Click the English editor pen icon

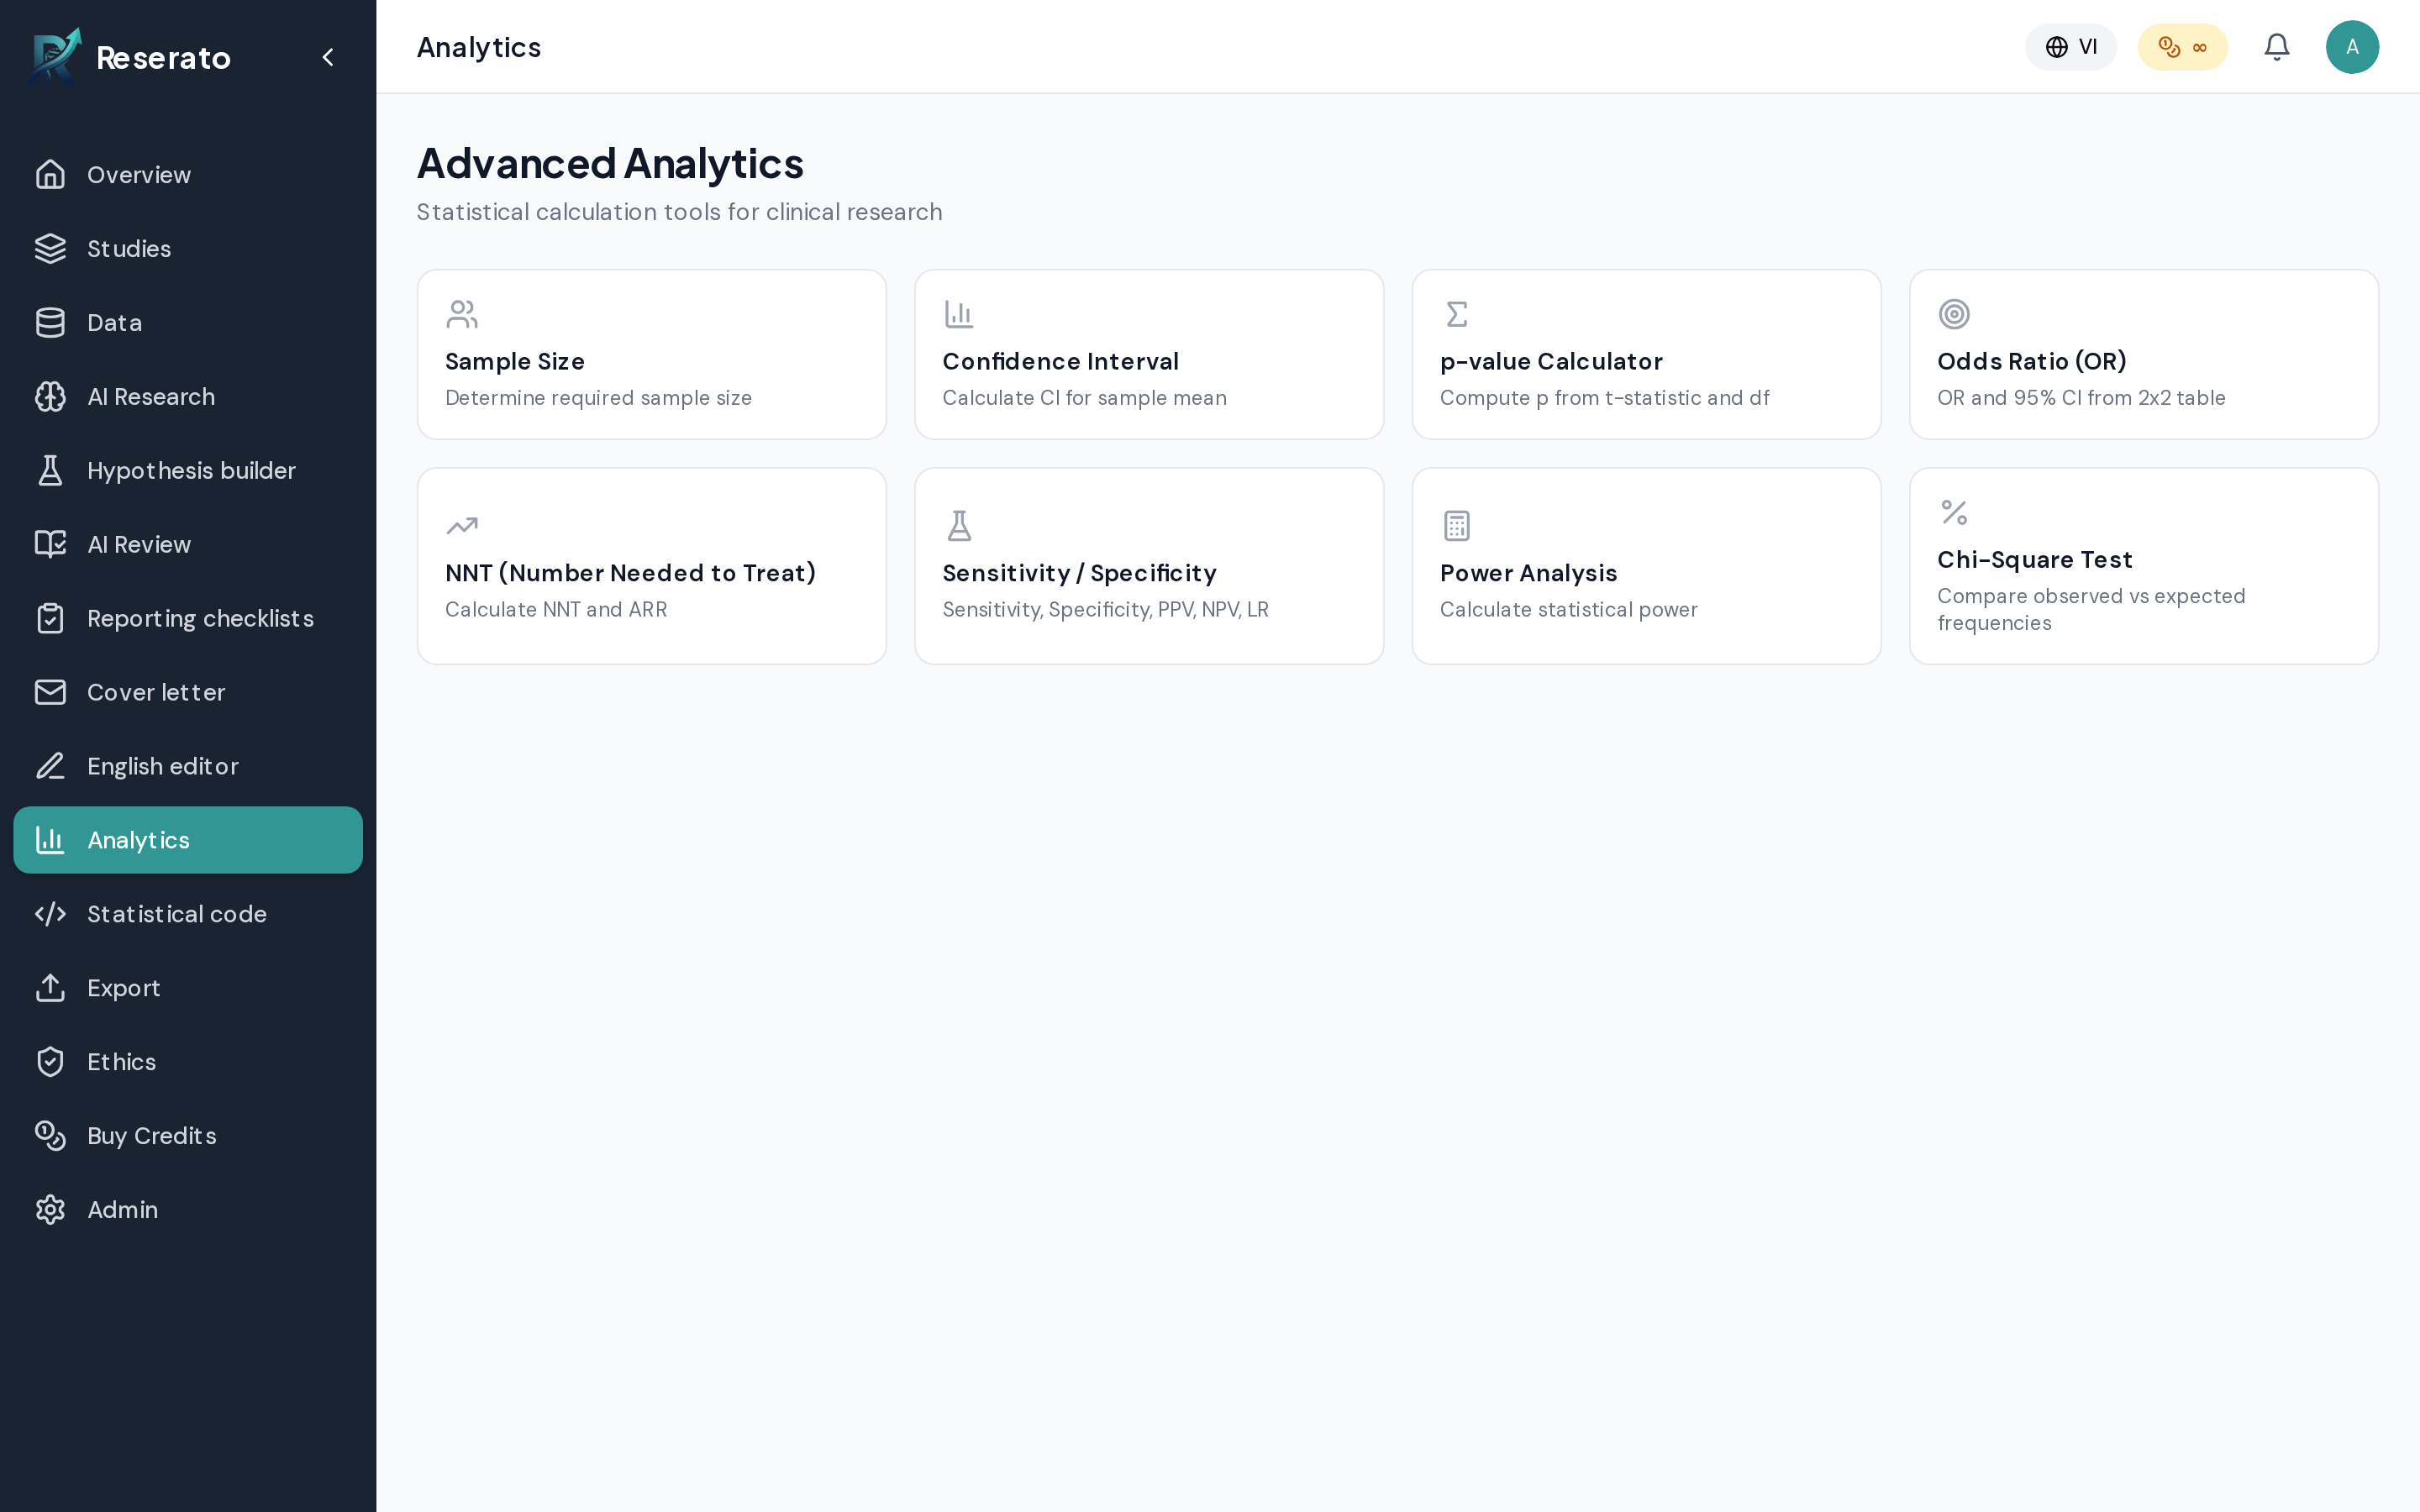tap(50, 766)
